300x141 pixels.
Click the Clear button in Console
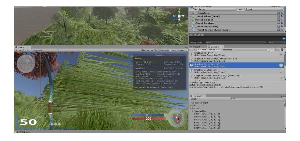click(x=193, y=50)
